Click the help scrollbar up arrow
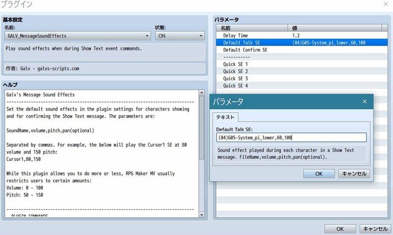This screenshot has width=393, height=235. (201, 93)
